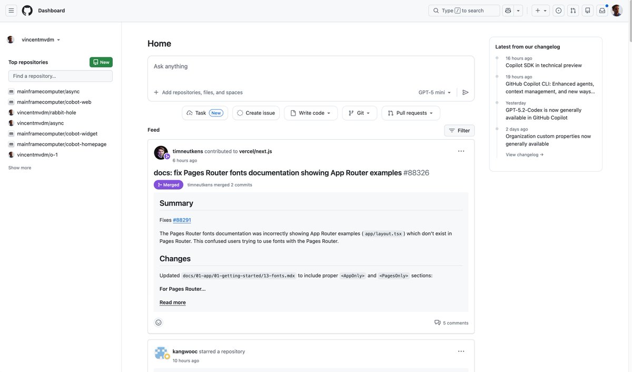Click kangwooc avatar in feed
This screenshot has height=372, width=632.
tap(161, 353)
